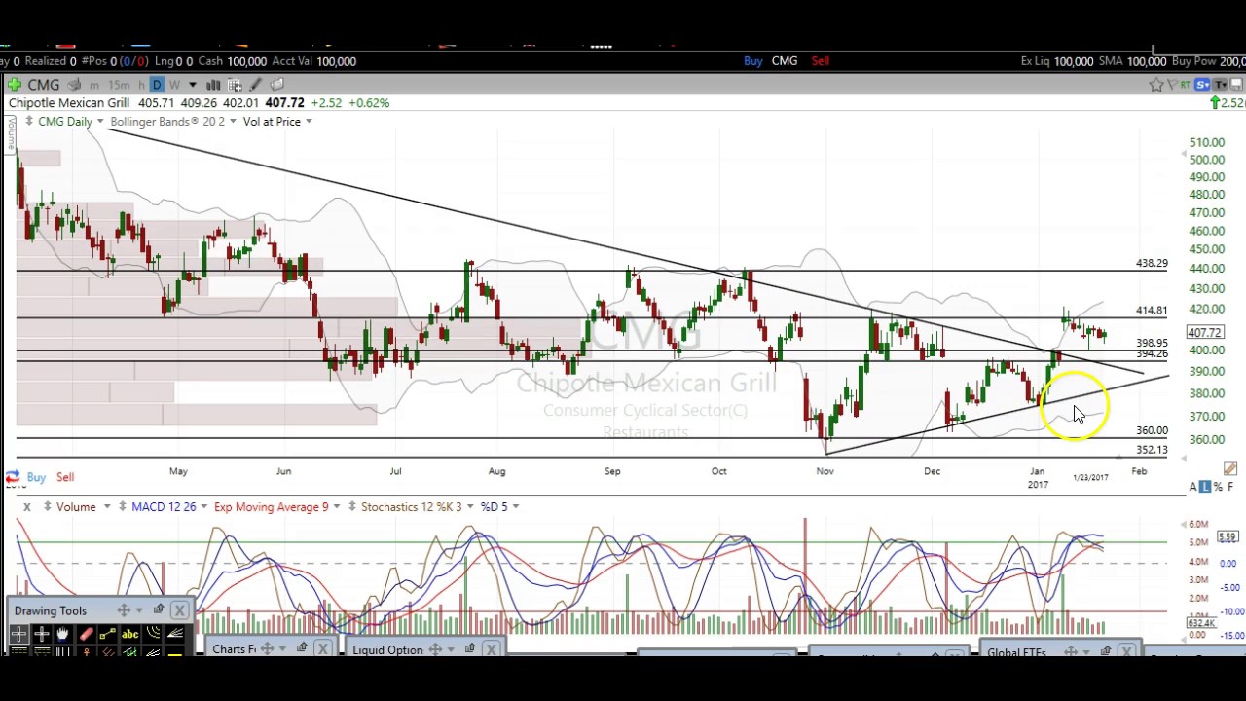Open the Liquid Option panel tab
This screenshot has height=701, width=1246.
coord(387,649)
